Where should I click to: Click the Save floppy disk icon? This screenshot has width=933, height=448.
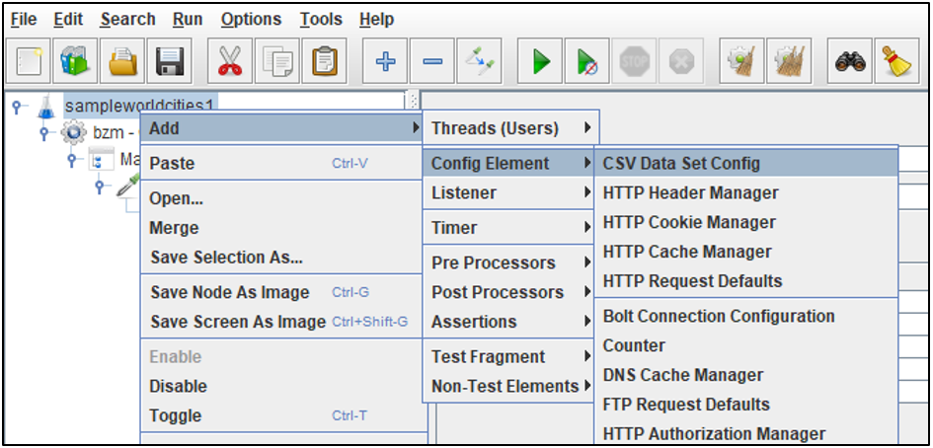pyautogui.click(x=171, y=62)
